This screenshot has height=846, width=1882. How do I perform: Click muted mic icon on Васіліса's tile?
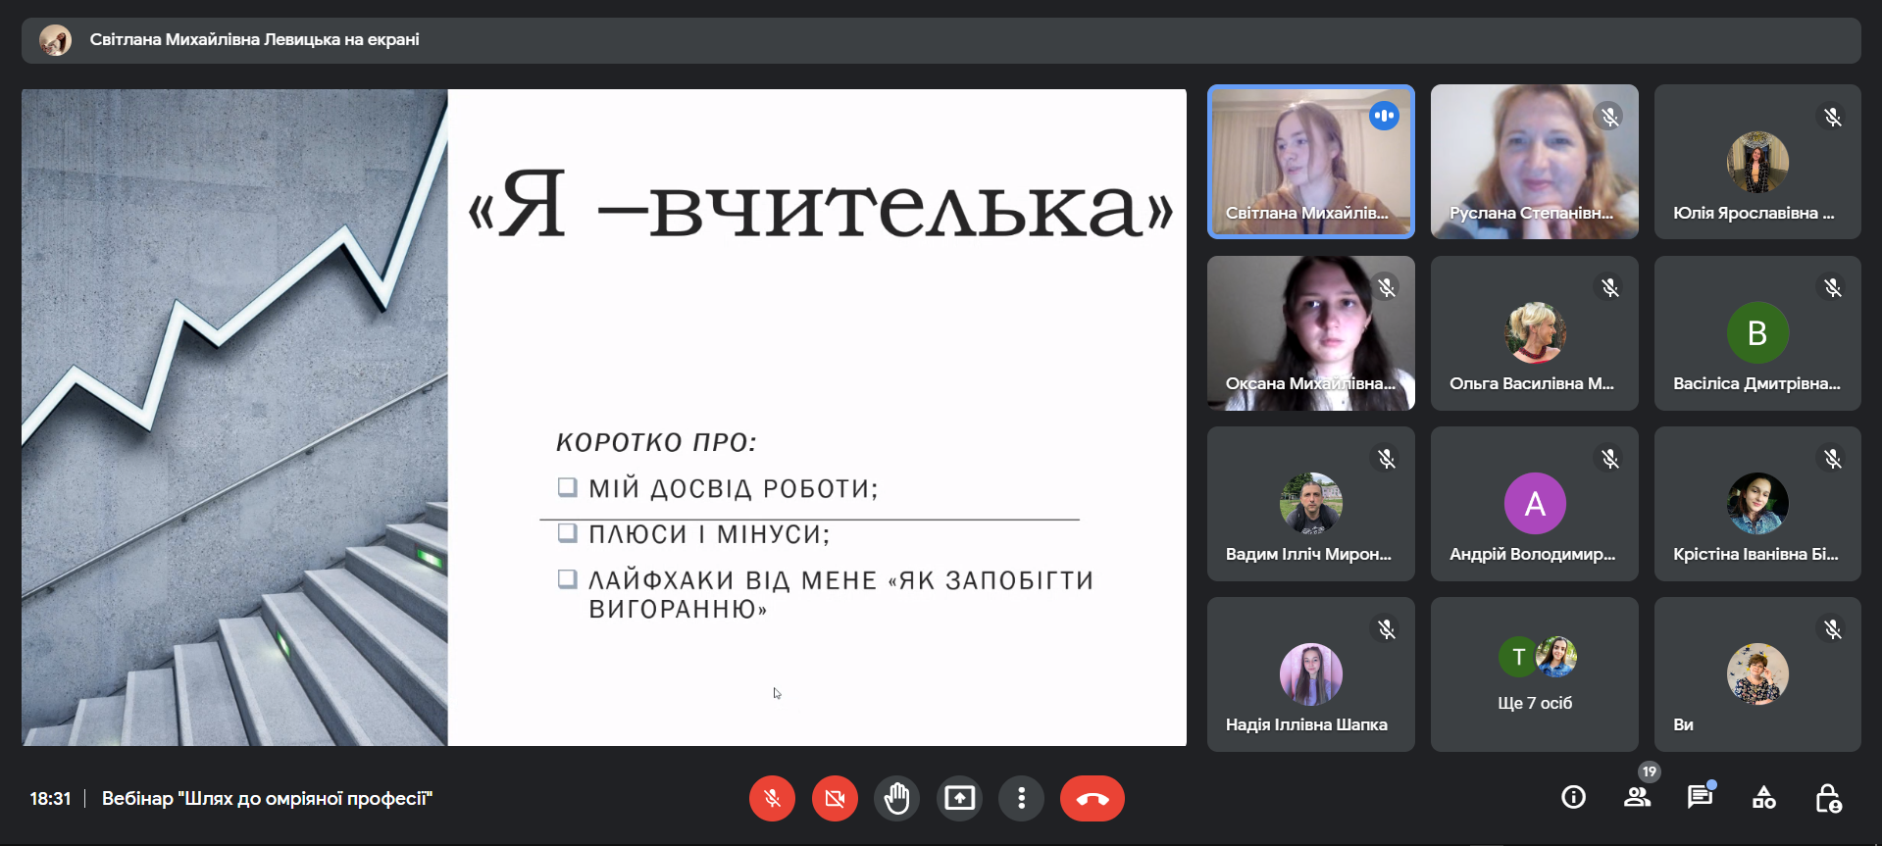pos(1832,287)
